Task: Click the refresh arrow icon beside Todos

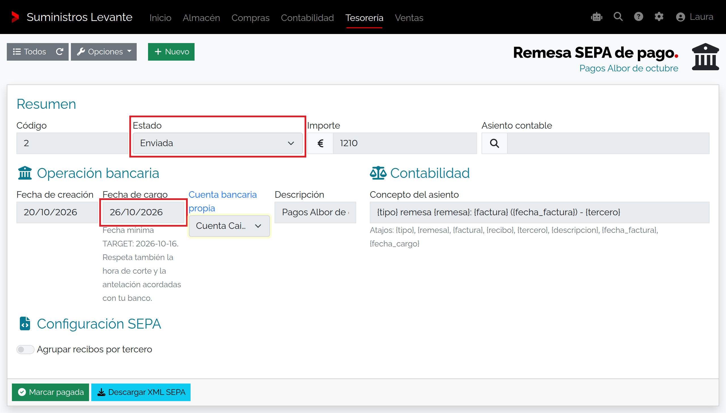Action: tap(59, 52)
